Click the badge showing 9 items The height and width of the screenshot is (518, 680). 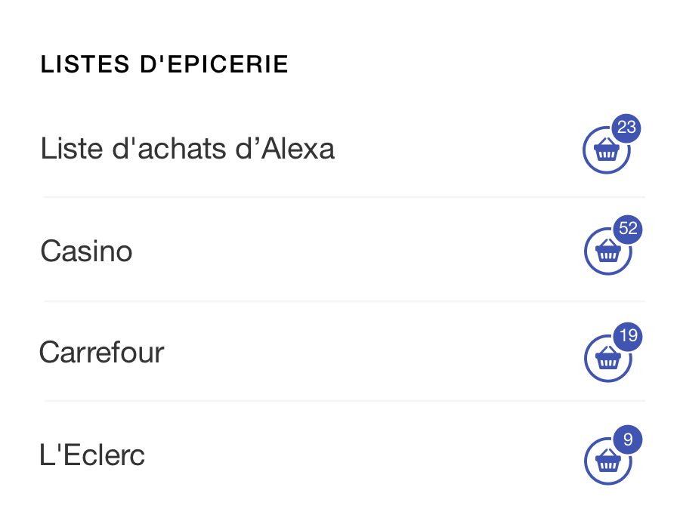tap(628, 438)
